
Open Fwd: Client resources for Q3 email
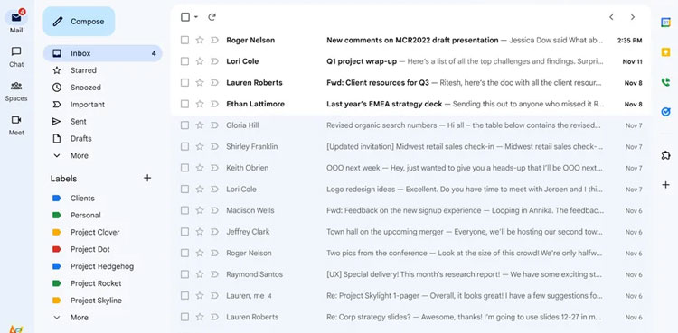pyautogui.click(x=410, y=82)
